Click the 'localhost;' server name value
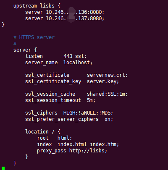This screenshot has width=168, height=170. (x=78, y=63)
